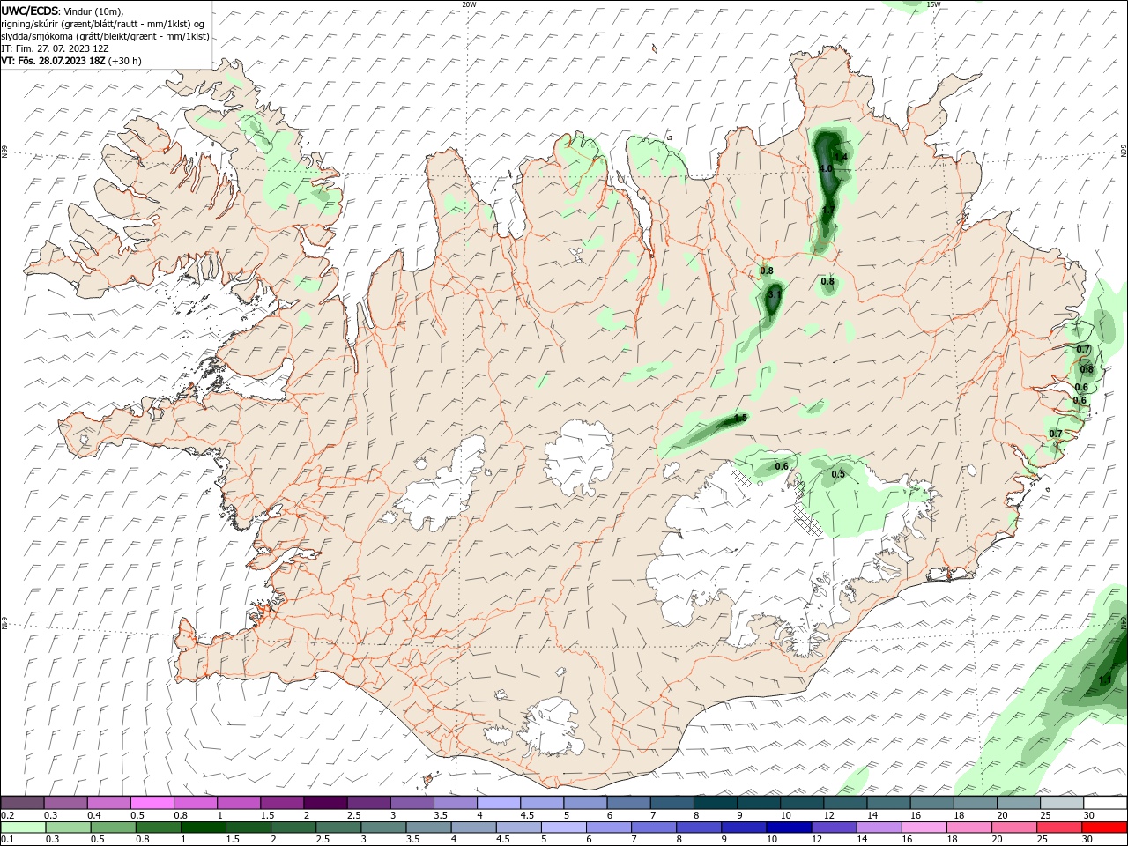Click the white Hofsjökull glacier in central Iceland
The height and width of the screenshot is (846, 1128).
(x=579, y=456)
